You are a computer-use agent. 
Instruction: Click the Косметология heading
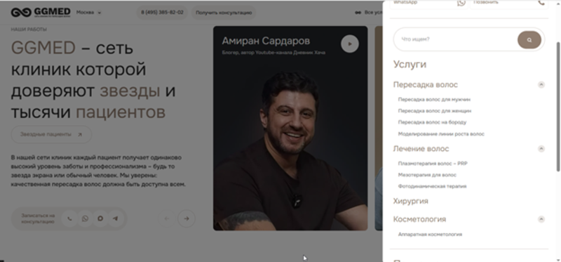point(419,219)
